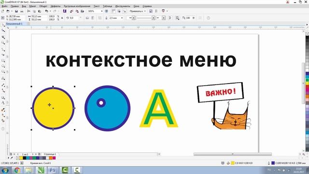
Task: Click the Cut scissors icon
Action: click(x=29, y=11)
